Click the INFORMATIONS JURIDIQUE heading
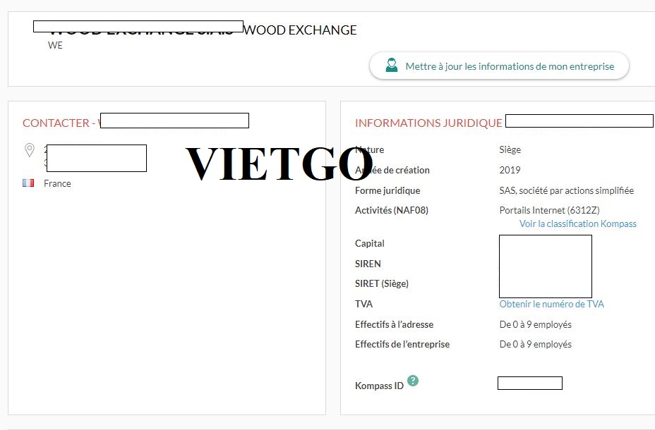655x430 pixels. point(428,123)
